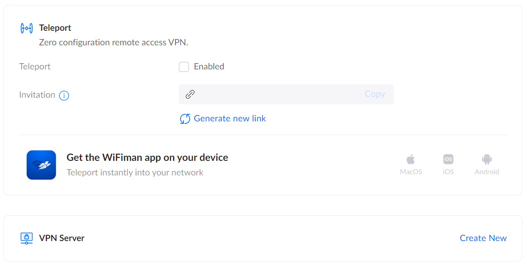This screenshot has width=527, height=266.
Task: Click the Android label text
Action: pyautogui.click(x=487, y=171)
